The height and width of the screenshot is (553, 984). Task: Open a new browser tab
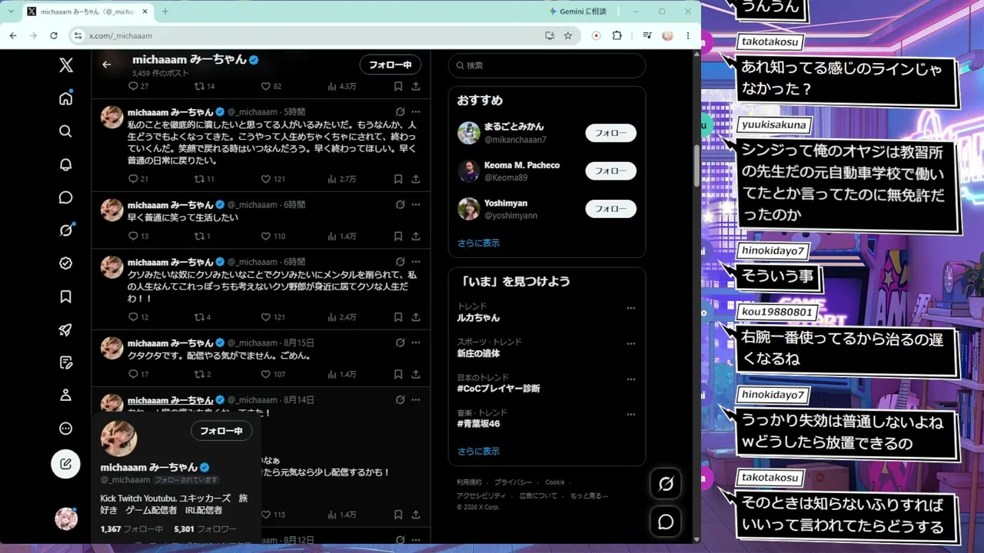pyautogui.click(x=165, y=12)
